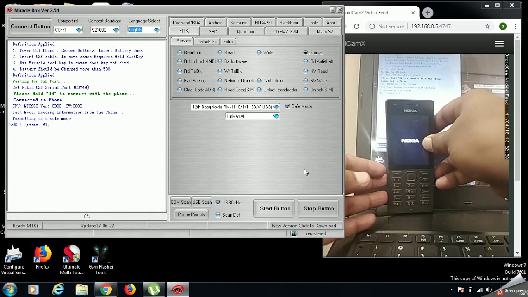
Task: Click the Connect Button
Action: tap(30, 26)
